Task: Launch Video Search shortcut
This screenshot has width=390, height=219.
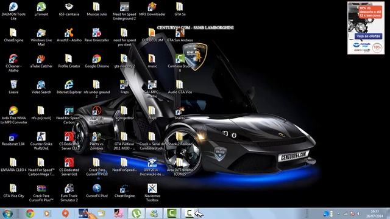Action: coord(41,87)
